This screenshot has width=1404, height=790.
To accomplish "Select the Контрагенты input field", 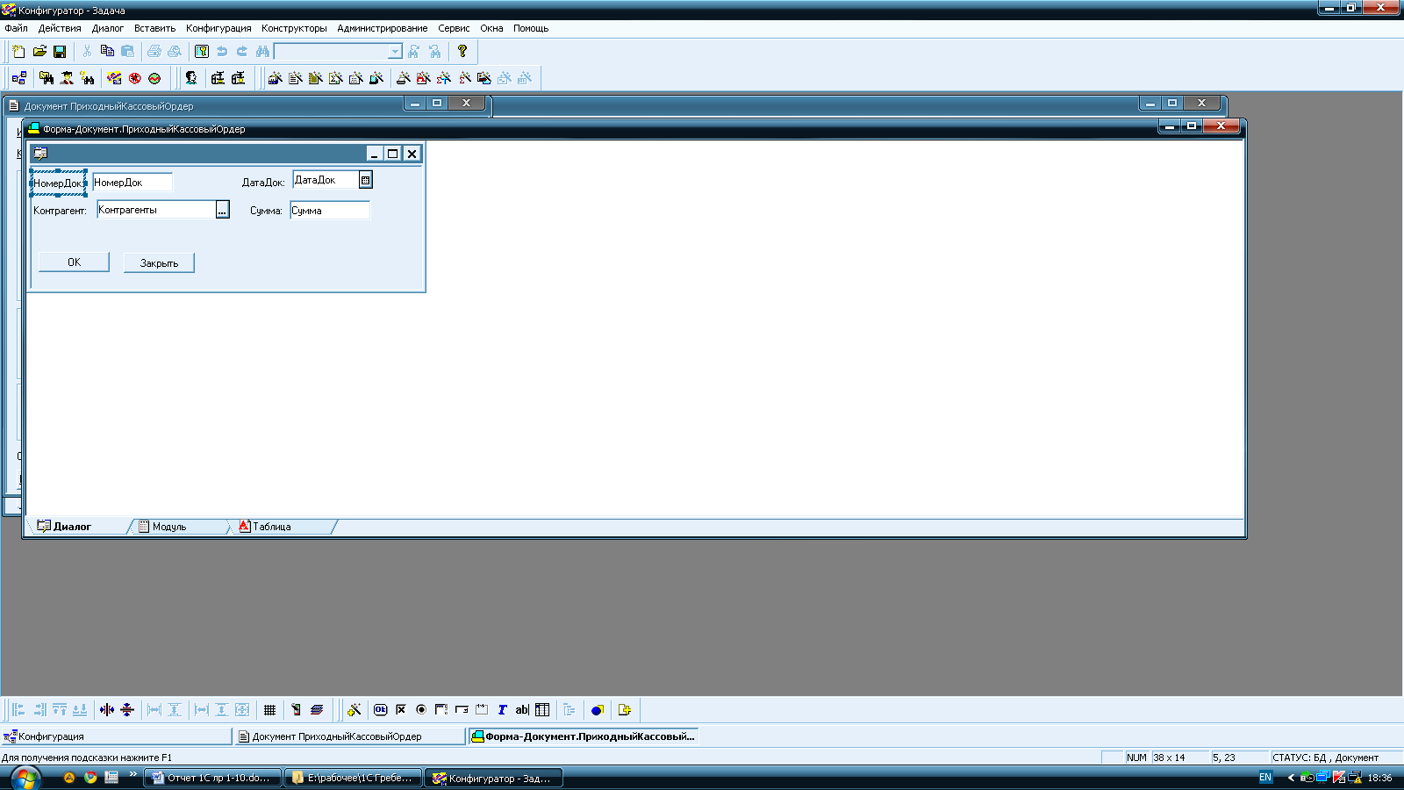I will [x=156, y=210].
